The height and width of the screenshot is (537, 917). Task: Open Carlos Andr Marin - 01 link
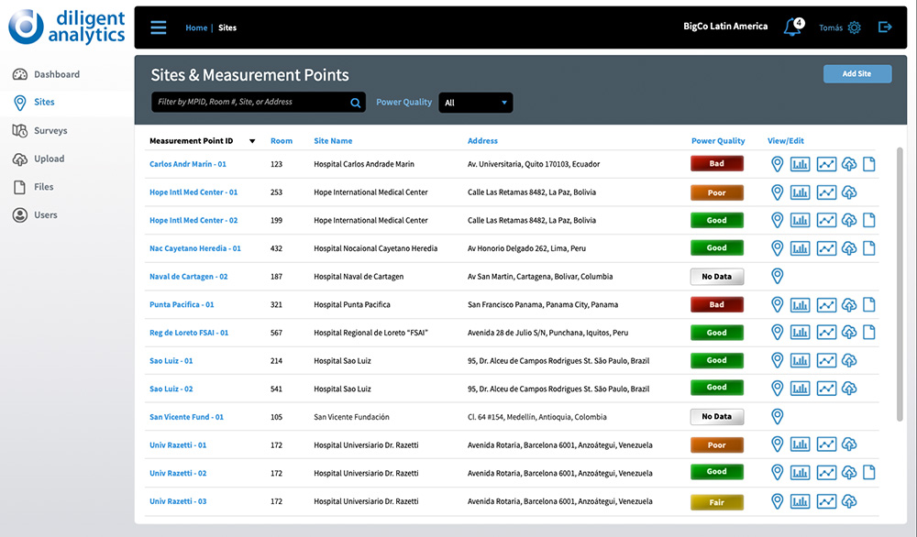click(x=188, y=164)
